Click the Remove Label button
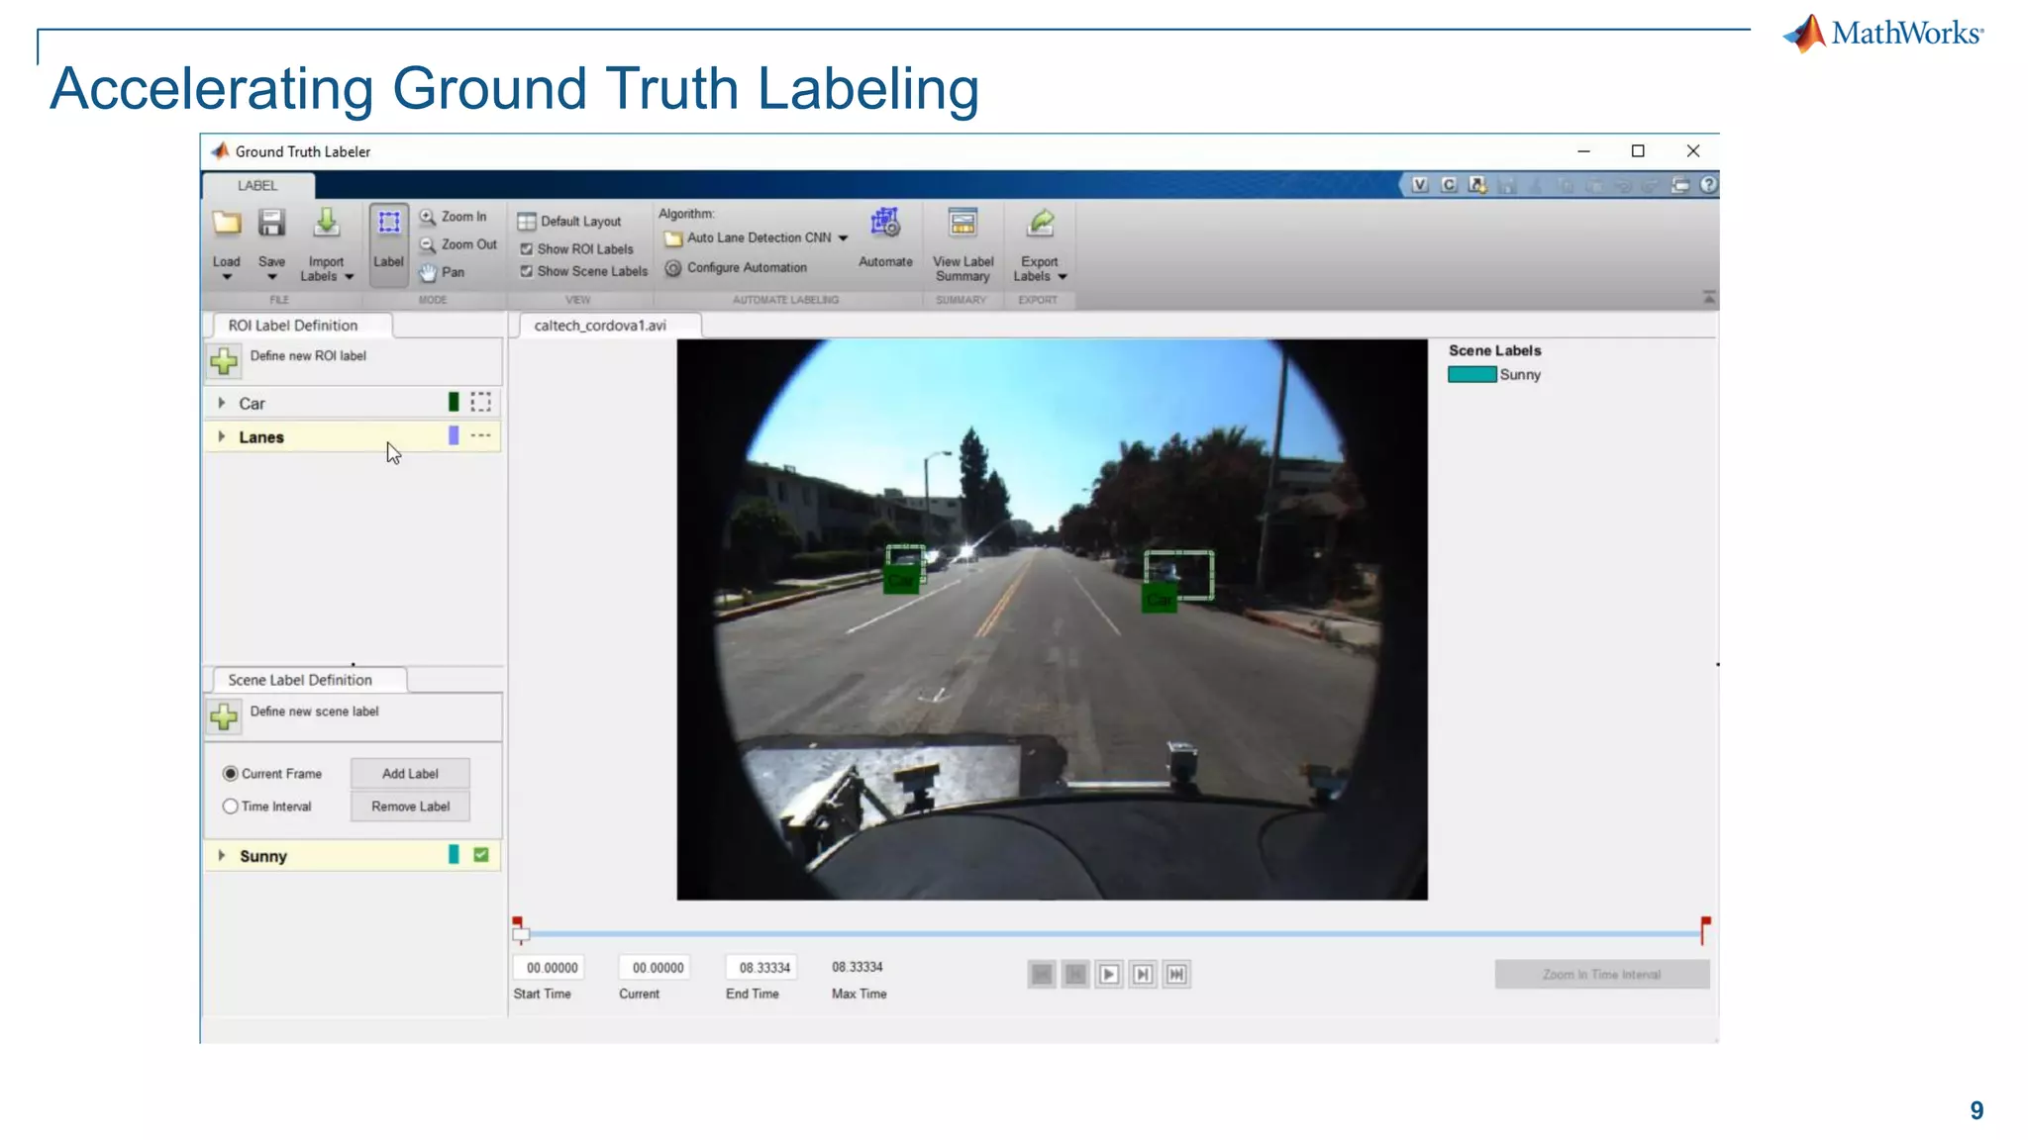Screen dimensions: 2028x1140 click(x=410, y=807)
